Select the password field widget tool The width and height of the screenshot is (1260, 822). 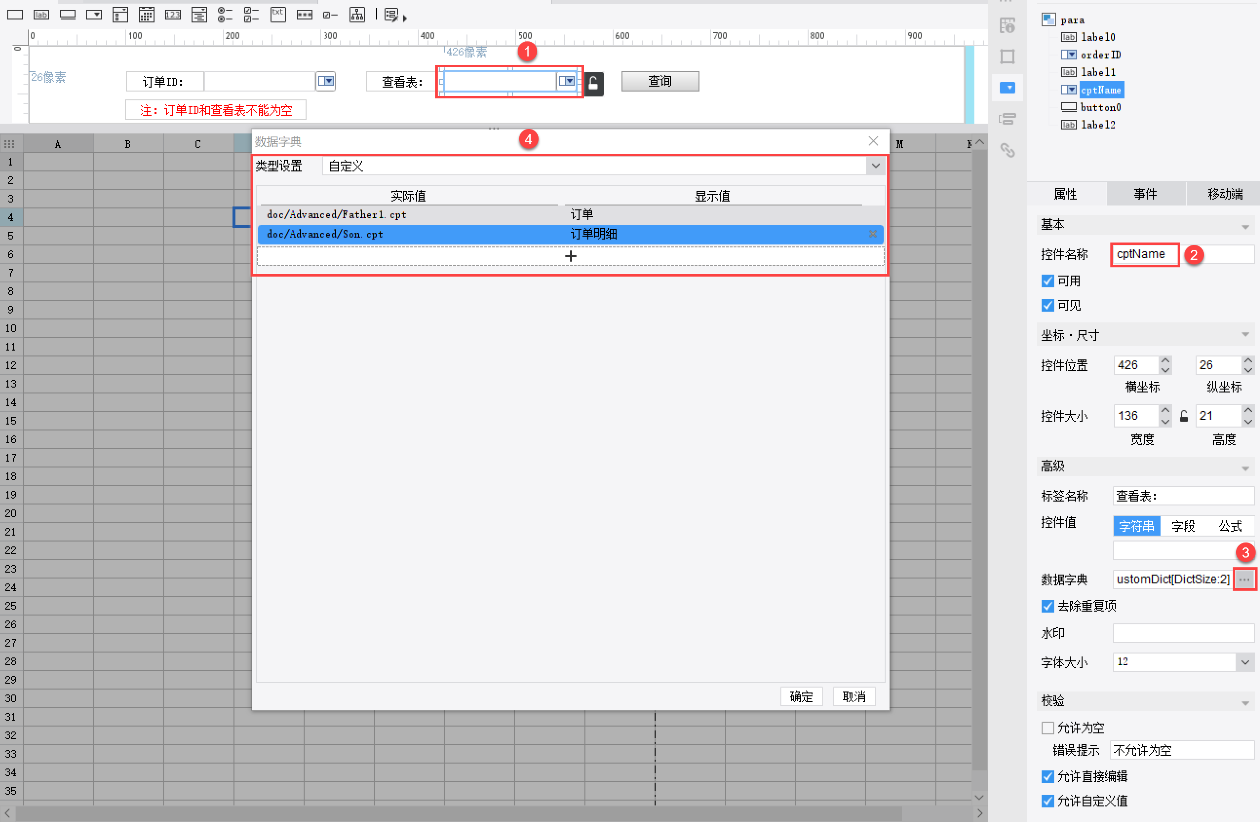point(305,15)
